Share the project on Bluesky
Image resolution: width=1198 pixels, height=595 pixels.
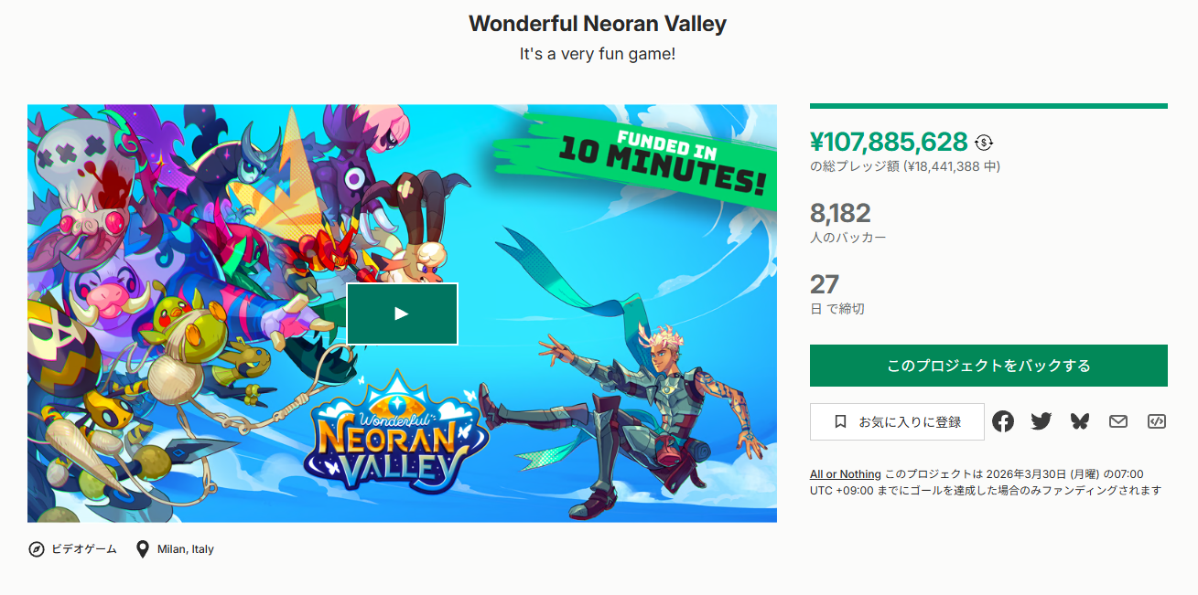pos(1080,421)
